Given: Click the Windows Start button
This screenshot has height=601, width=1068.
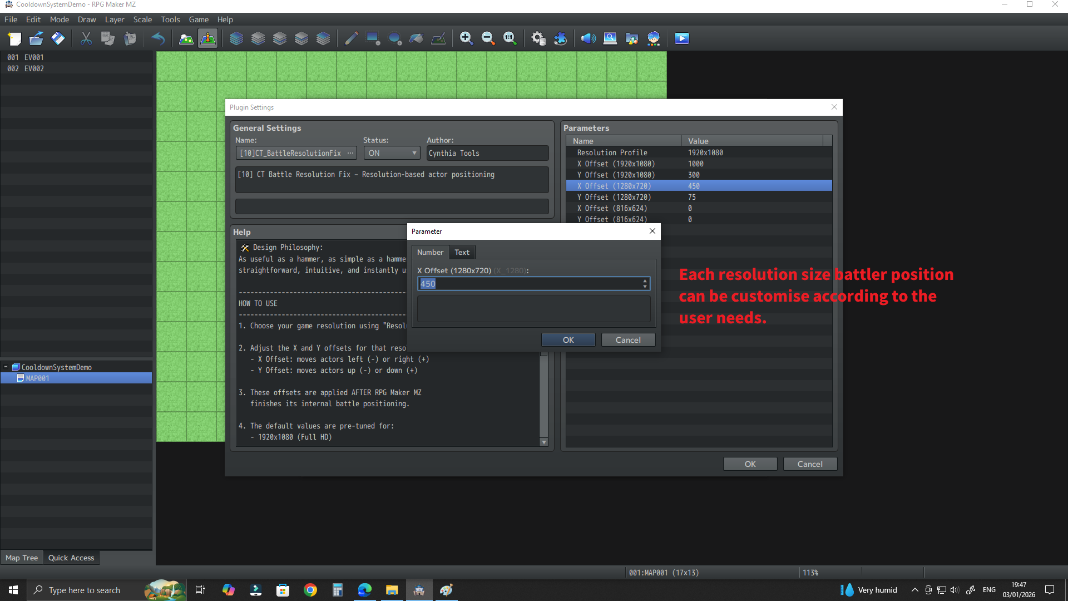Looking at the screenshot, I should [x=13, y=590].
